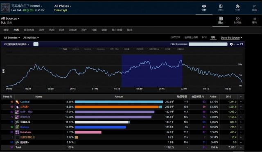
Task: Switch to the clock timeline view
Action: [x=237, y=20]
